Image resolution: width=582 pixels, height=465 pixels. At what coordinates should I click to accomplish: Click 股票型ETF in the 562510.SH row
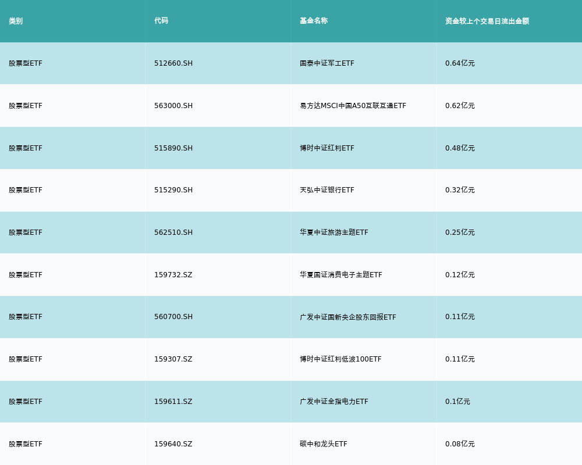26,233
